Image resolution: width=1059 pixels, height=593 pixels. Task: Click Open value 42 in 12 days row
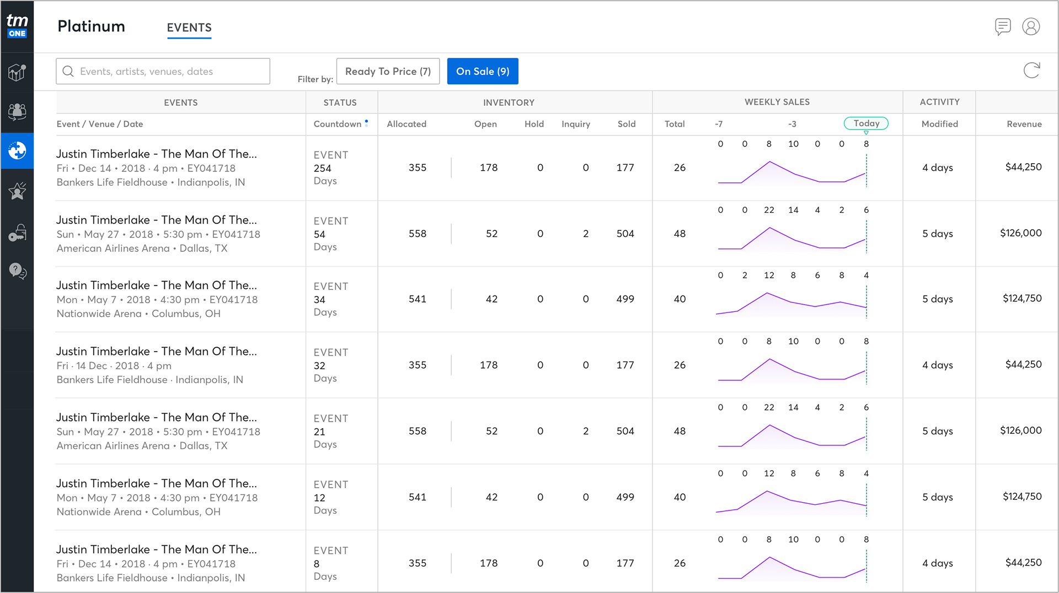(491, 498)
